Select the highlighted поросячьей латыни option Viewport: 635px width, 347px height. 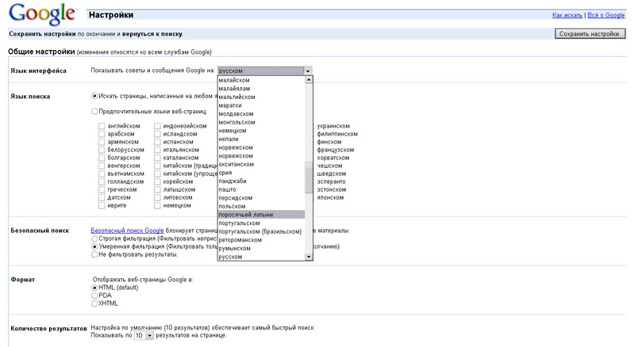tap(261, 215)
